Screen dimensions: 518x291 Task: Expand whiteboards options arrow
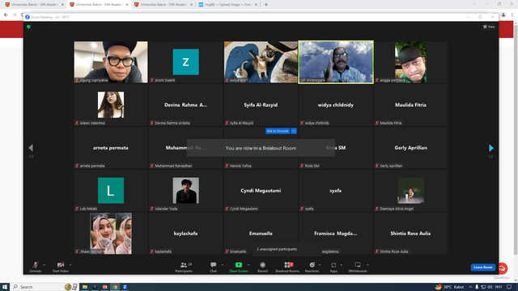(367, 264)
